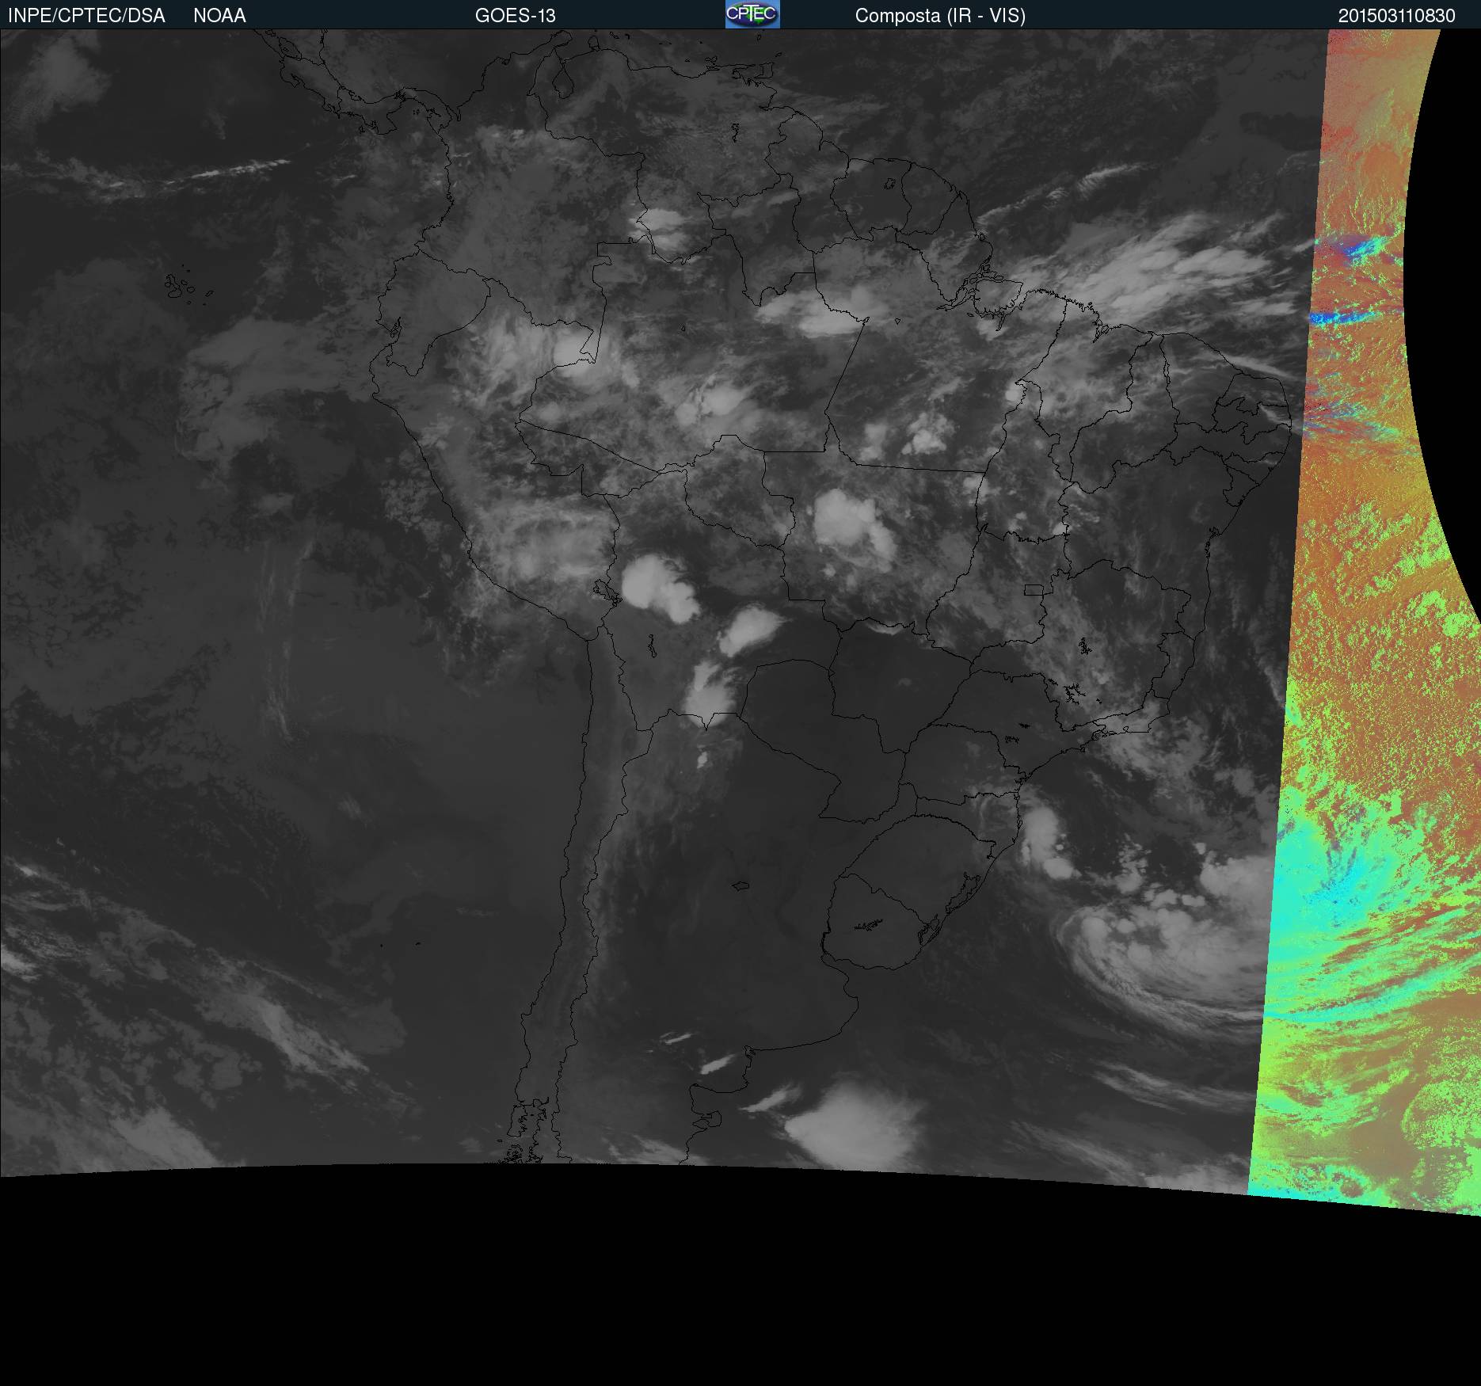The width and height of the screenshot is (1481, 1386).
Task: Click the CPTEC logo in the header
Action: click(x=752, y=14)
